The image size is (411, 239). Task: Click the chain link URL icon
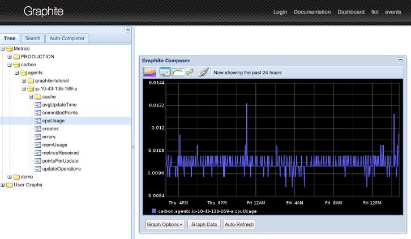click(204, 72)
